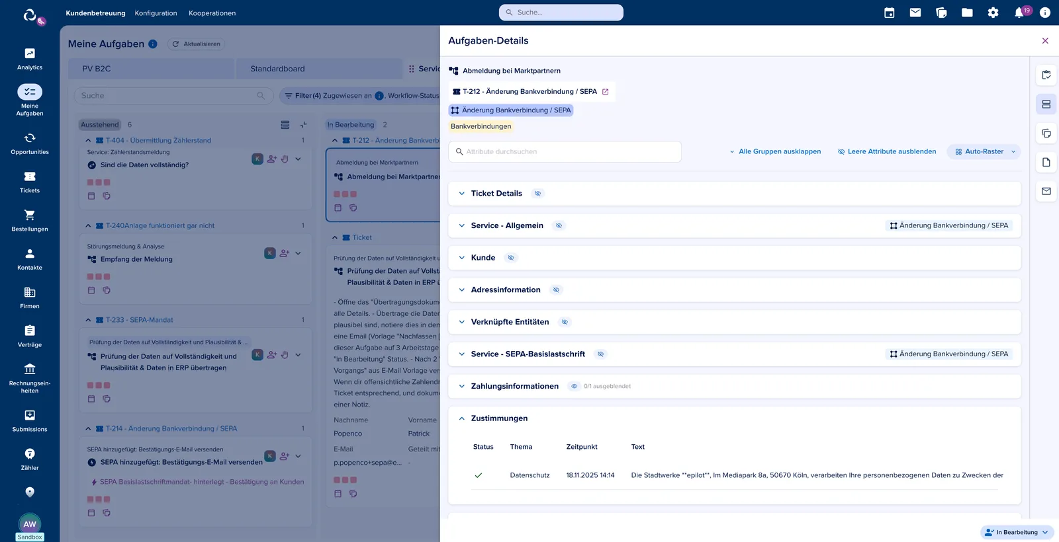Image resolution: width=1059 pixels, height=542 pixels.
Task: Open the Auto-Raster dropdown
Action: tap(984, 152)
